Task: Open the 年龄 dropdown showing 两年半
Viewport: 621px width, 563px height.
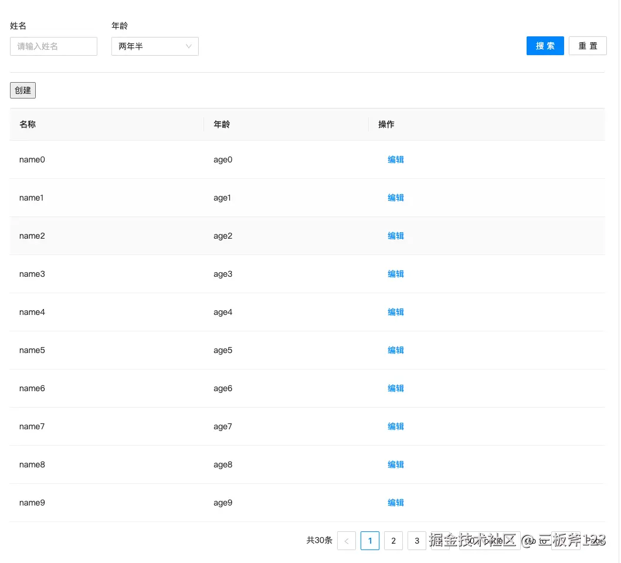Action: pyautogui.click(x=155, y=46)
